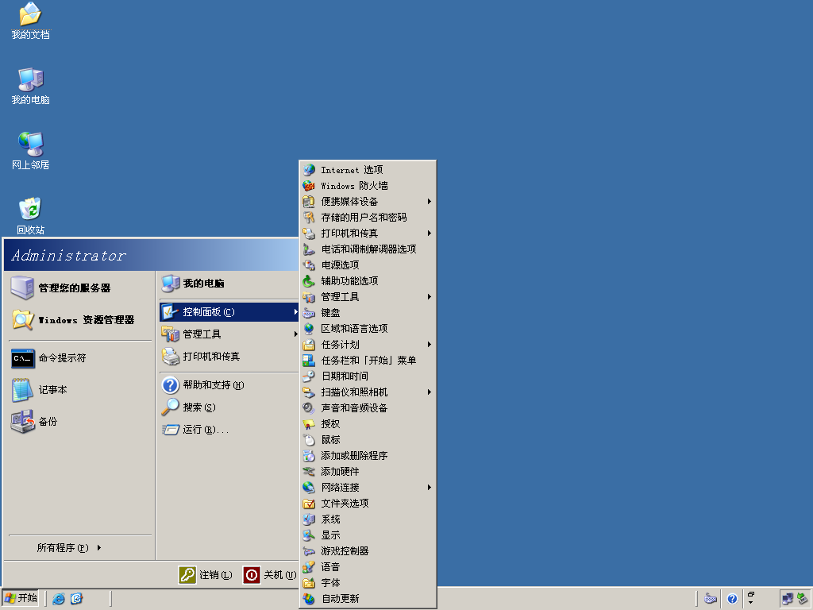Expand 打印机和传真 submenu in control panel list
Screen dimensions: 813x610
[x=368, y=234]
